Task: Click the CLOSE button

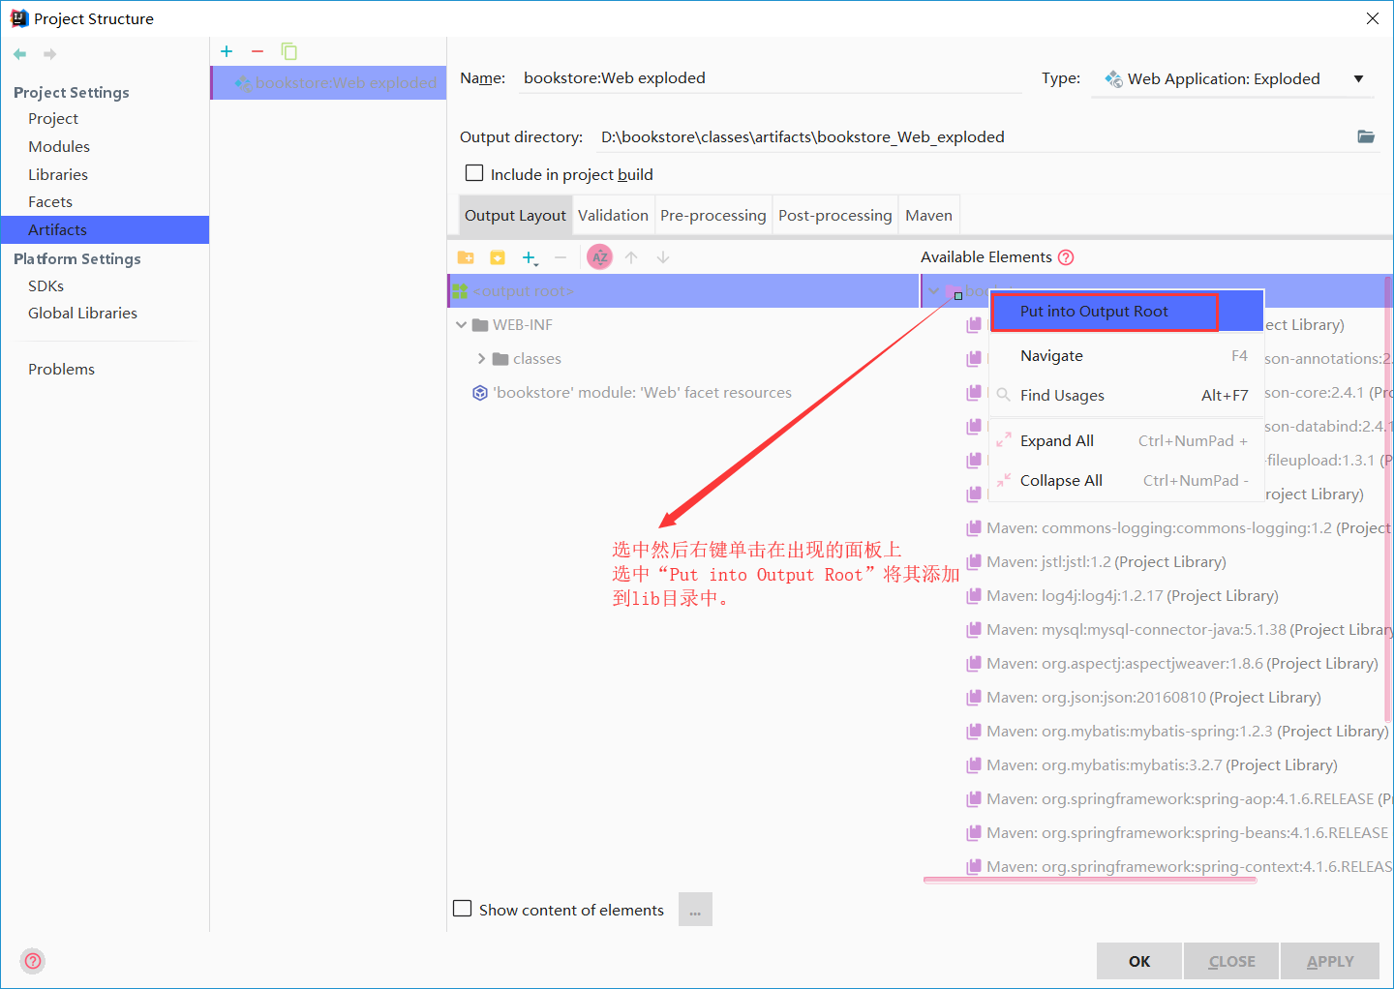Action: pyautogui.click(x=1231, y=961)
